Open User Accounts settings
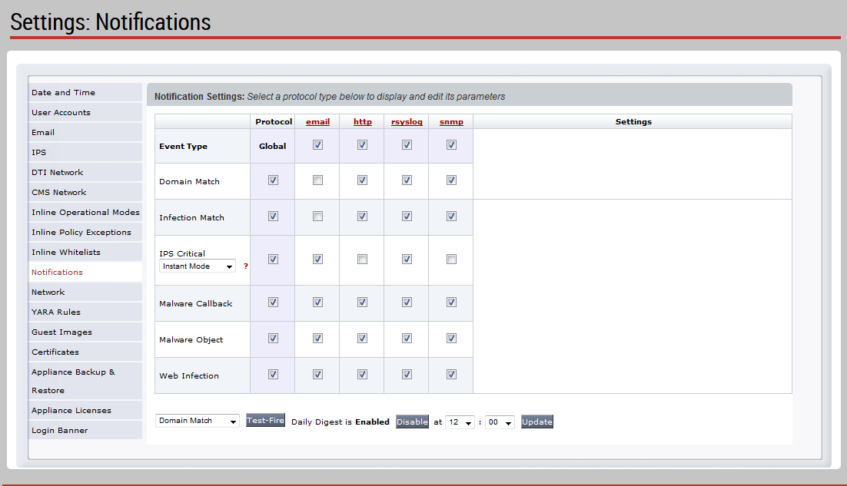 pos(85,112)
